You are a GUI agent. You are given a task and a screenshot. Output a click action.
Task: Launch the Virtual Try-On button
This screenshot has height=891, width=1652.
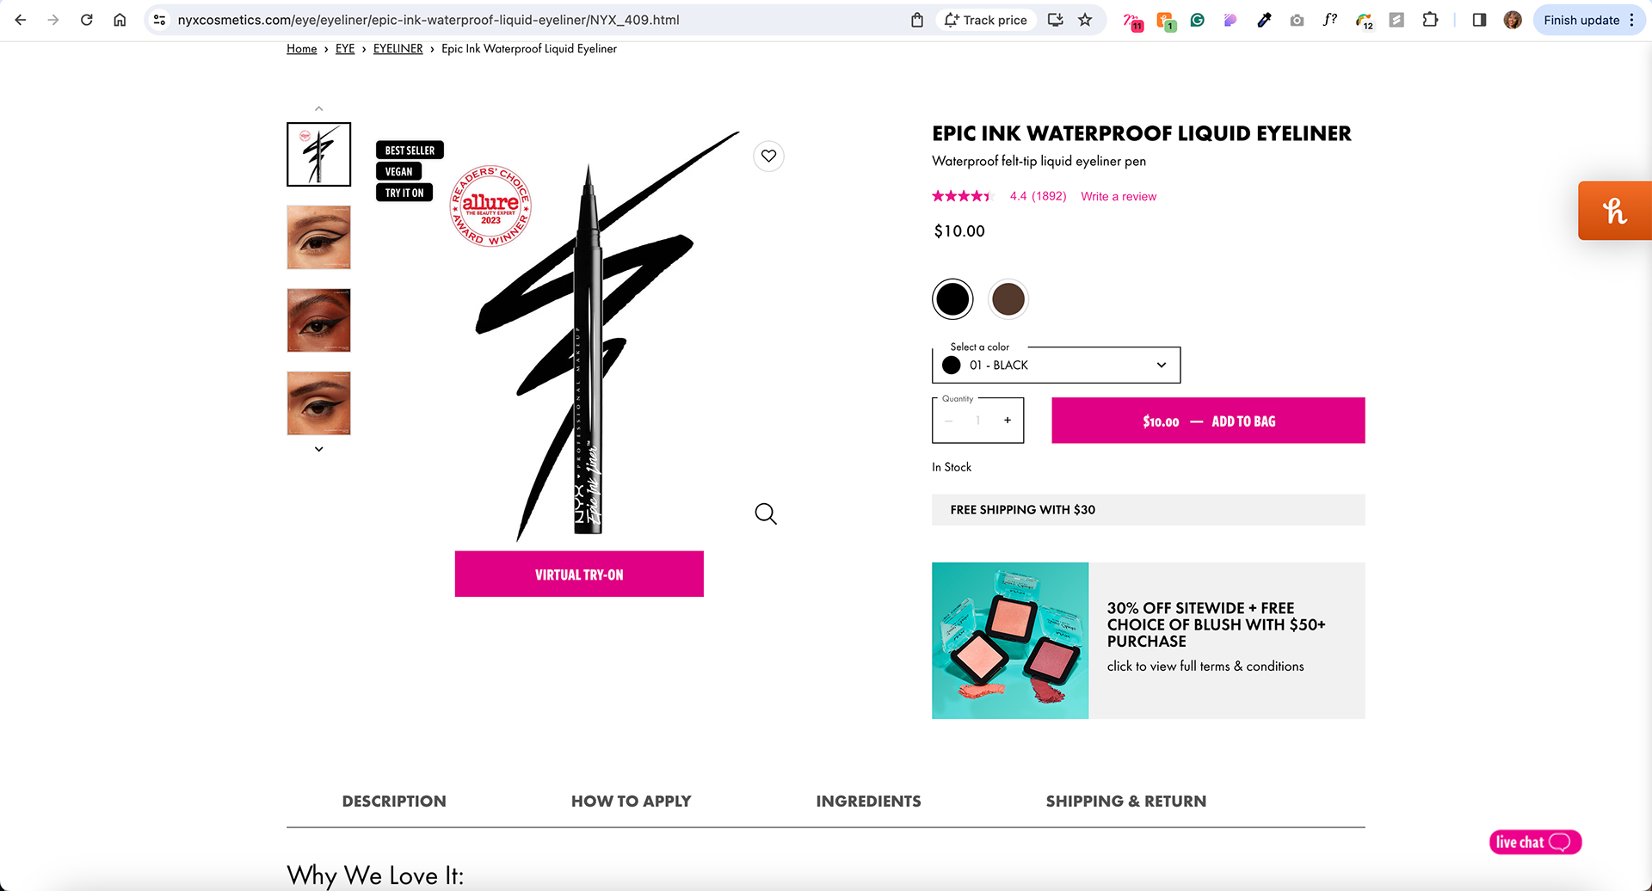[579, 575]
